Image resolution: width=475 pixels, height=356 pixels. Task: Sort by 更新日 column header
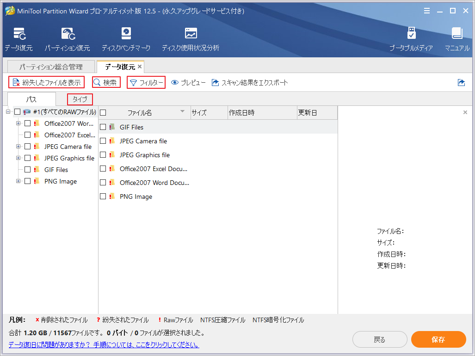[317, 113]
